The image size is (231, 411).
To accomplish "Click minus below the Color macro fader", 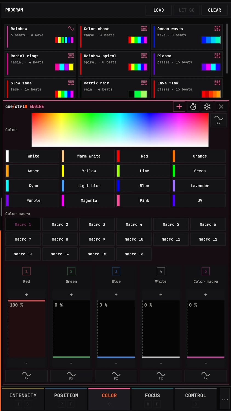I will click(206, 363).
